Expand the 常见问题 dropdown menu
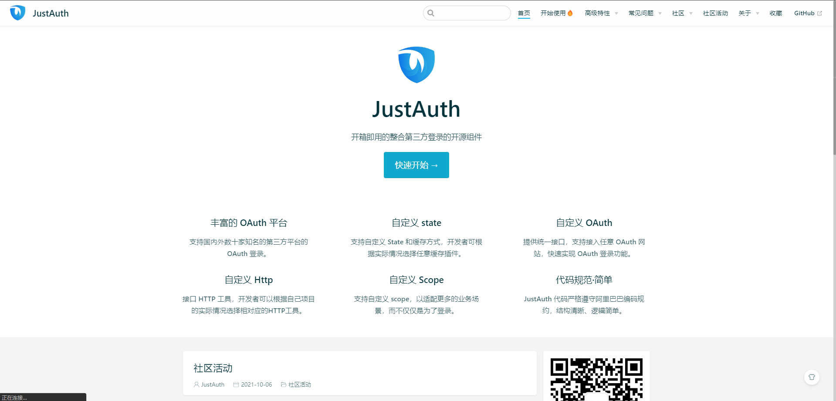Screen dimensions: 836x401 tap(641, 13)
